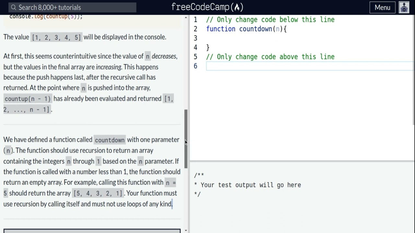This screenshot has height=233, width=415.
Task: Click the code editor vertical scrollbar
Action: pos(413,70)
